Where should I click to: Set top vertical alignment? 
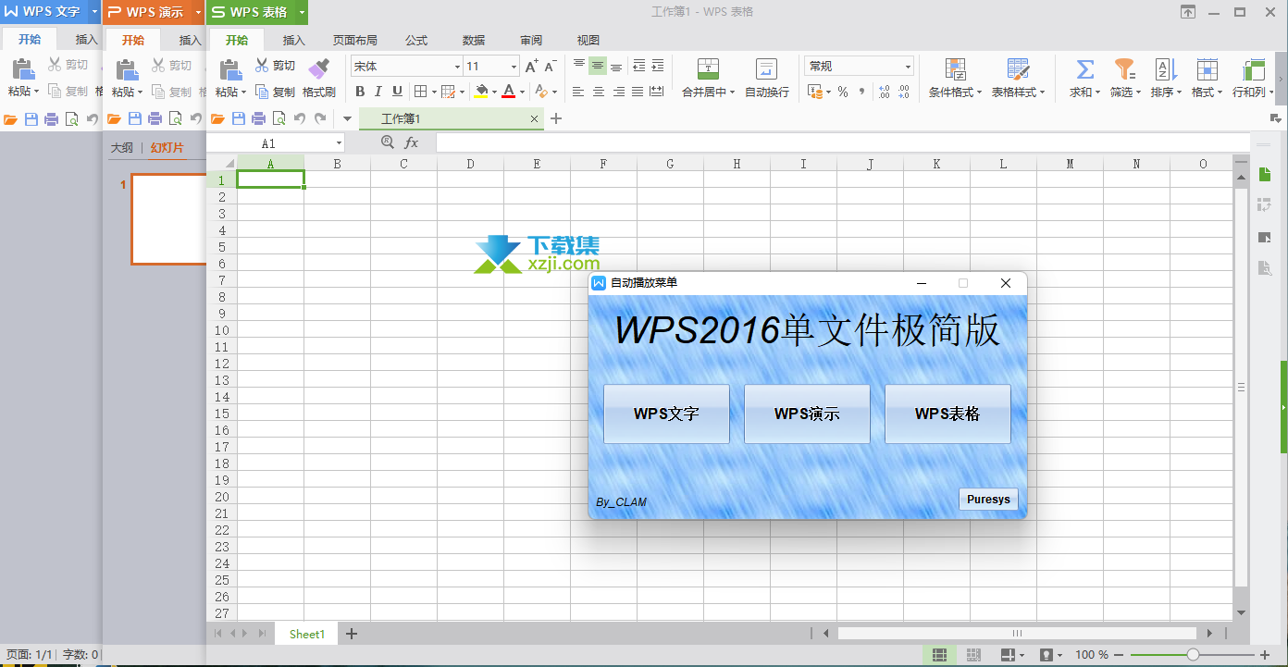(x=579, y=65)
